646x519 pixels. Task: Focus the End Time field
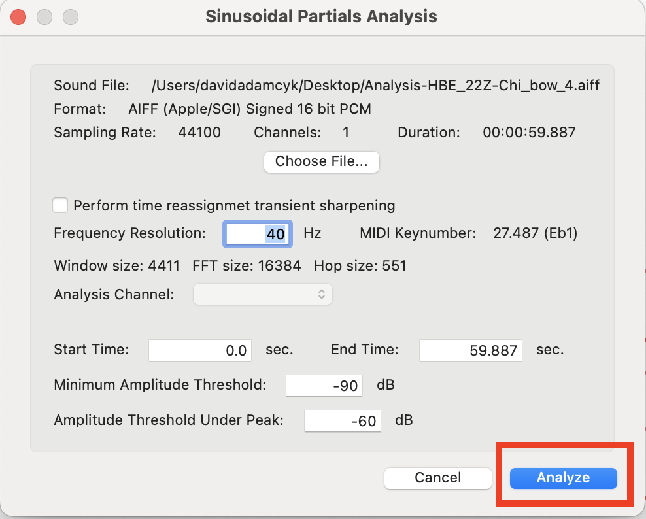tap(470, 350)
